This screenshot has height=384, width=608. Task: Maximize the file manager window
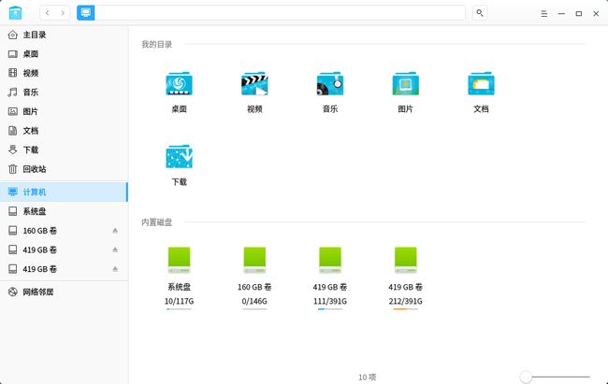click(x=578, y=14)
